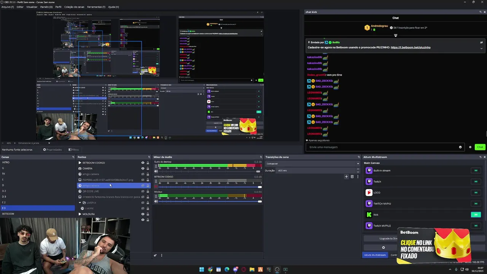
Task: Mute the Mic/Aux speaker icon
Action: 156,201
